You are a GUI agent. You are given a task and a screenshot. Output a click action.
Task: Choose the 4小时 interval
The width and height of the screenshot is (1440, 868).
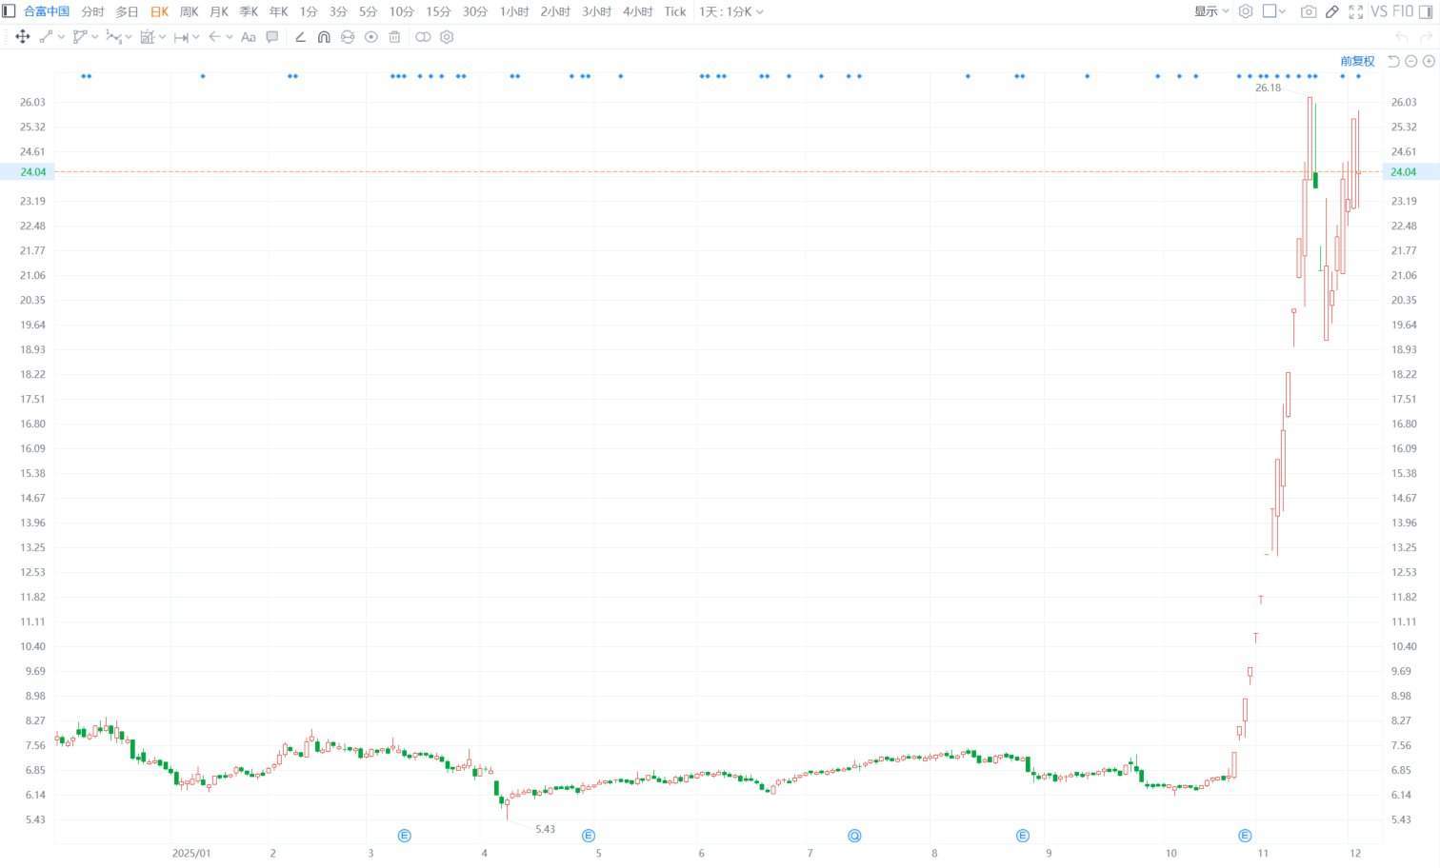pos(638,11)
